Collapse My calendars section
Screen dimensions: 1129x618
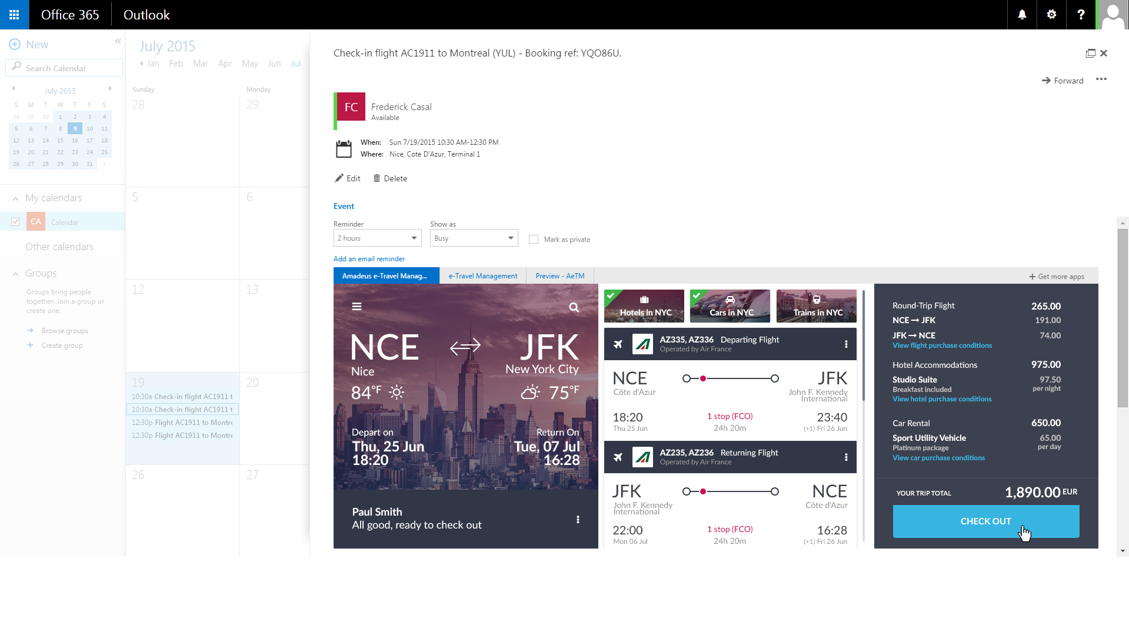(x=15, y=198)
